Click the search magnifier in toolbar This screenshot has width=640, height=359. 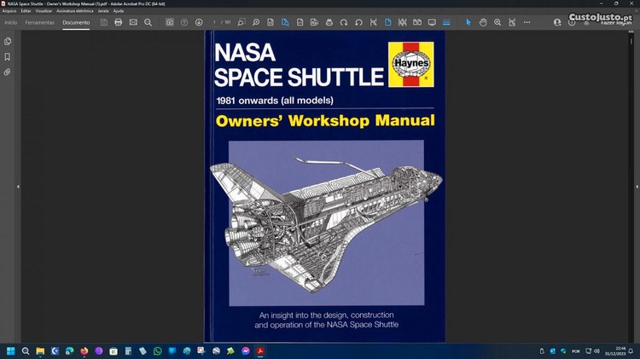point(148,22)
